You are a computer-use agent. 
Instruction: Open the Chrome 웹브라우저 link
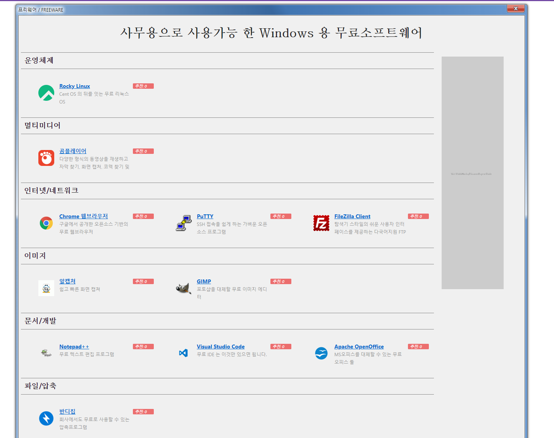83,216
